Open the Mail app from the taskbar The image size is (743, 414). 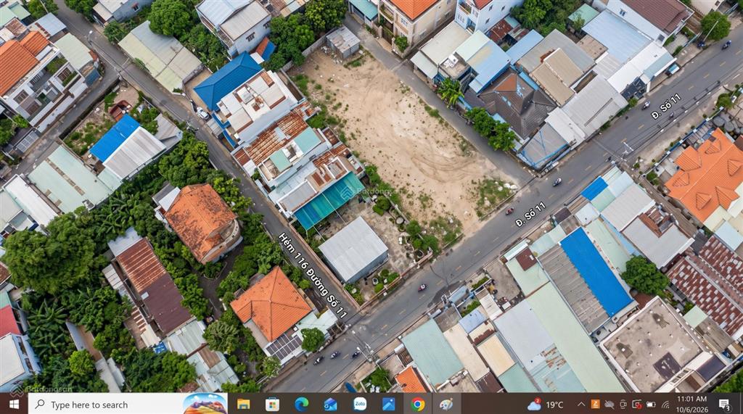pos(330,405)
